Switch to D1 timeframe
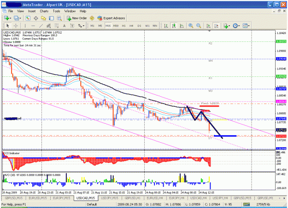This screenshot has height=208, width=288. [140, 26]
